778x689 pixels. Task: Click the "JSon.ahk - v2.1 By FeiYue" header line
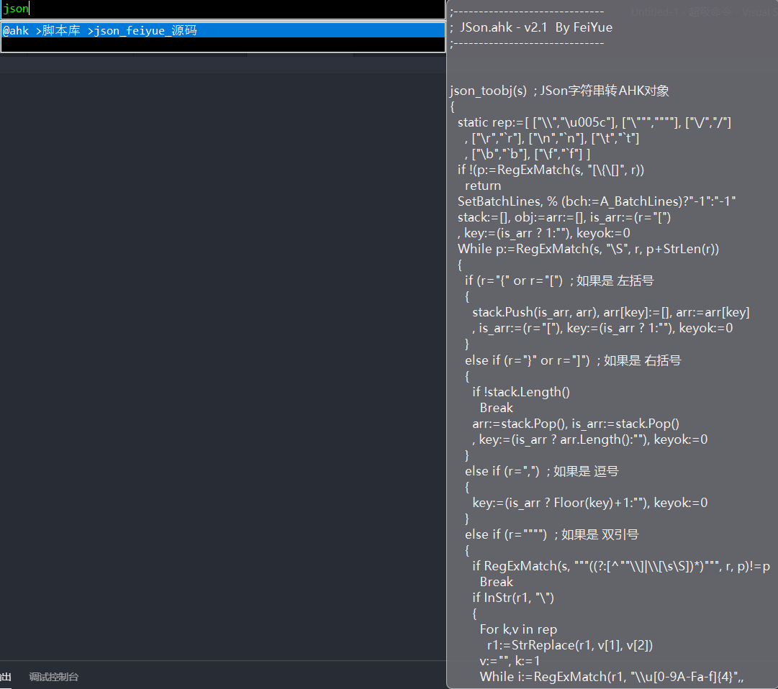(x=531, y=27)
